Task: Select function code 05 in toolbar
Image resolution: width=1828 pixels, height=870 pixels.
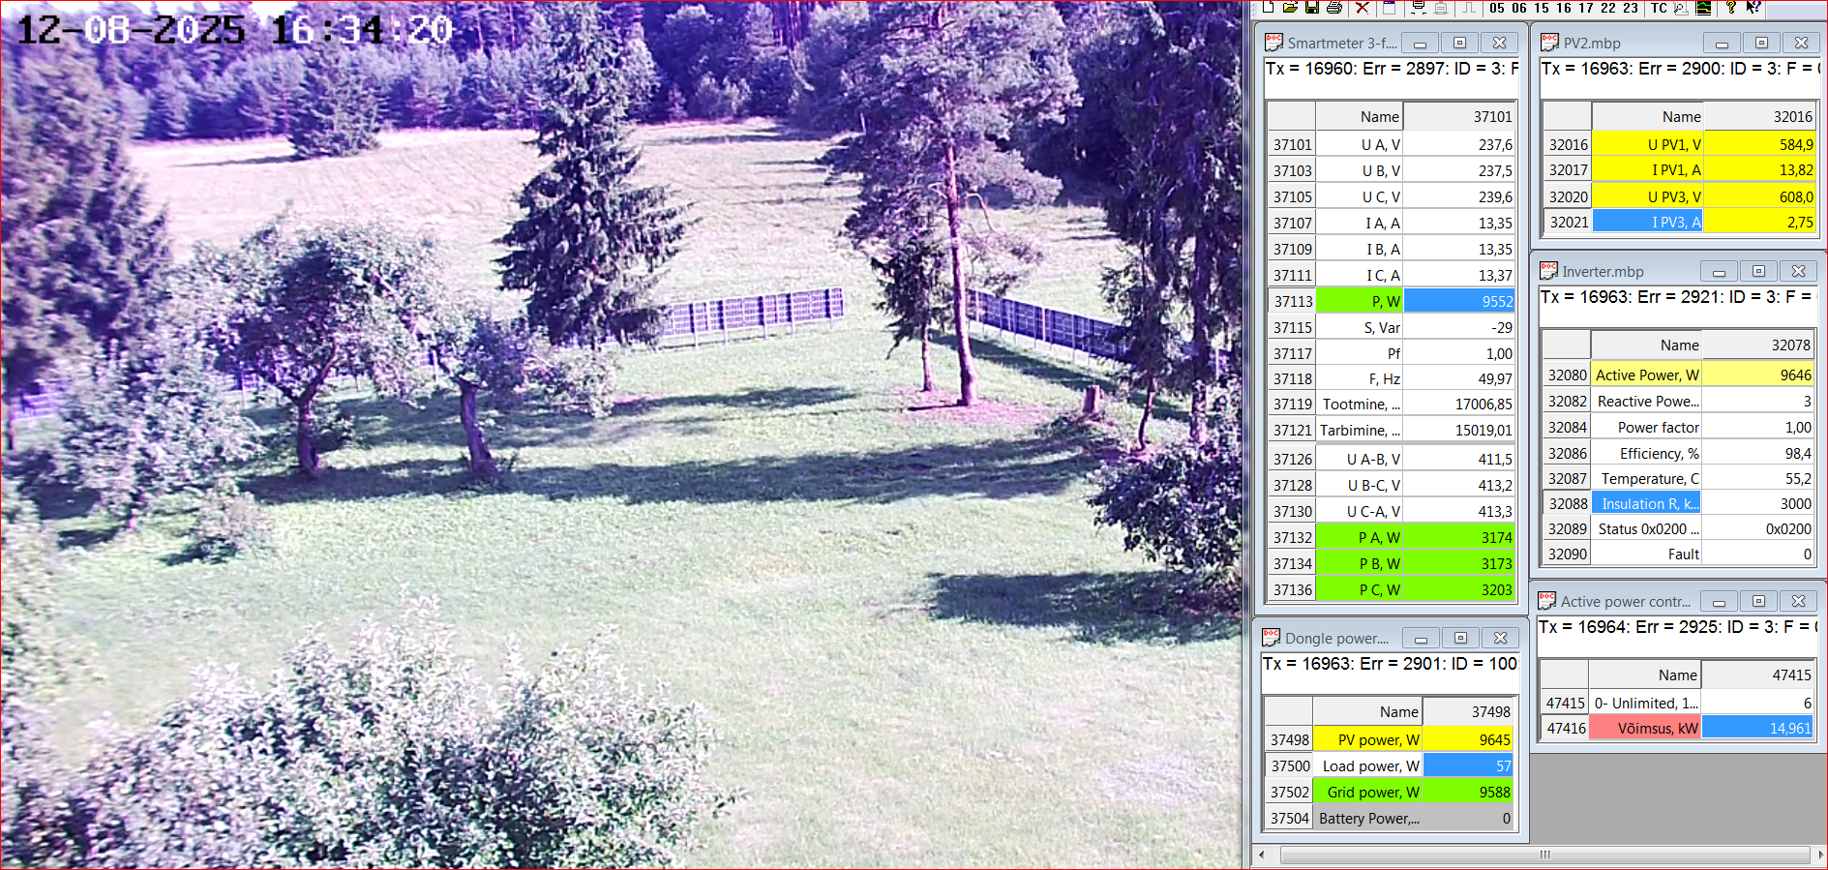Action: click(x=1497, y=8)
